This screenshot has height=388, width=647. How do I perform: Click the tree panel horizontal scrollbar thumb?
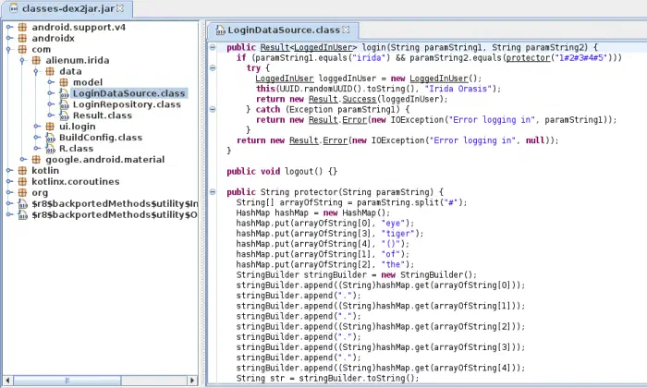pyautogui.click(x=67, y=381)
